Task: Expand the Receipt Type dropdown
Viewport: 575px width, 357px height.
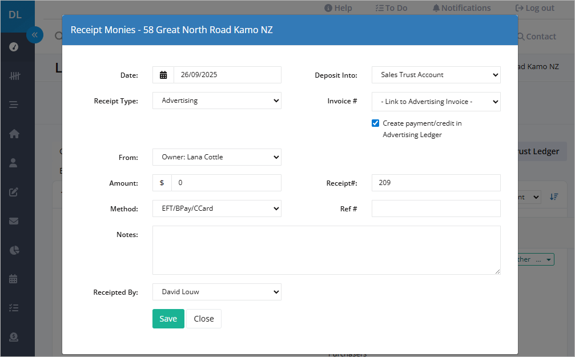Action: (217, 101)
